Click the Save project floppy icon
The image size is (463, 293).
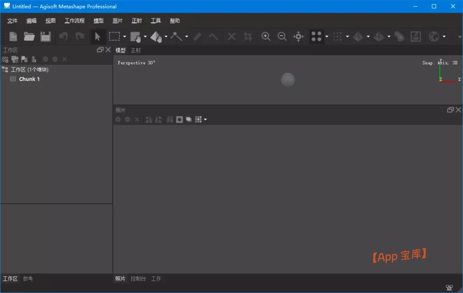(46, 37)
